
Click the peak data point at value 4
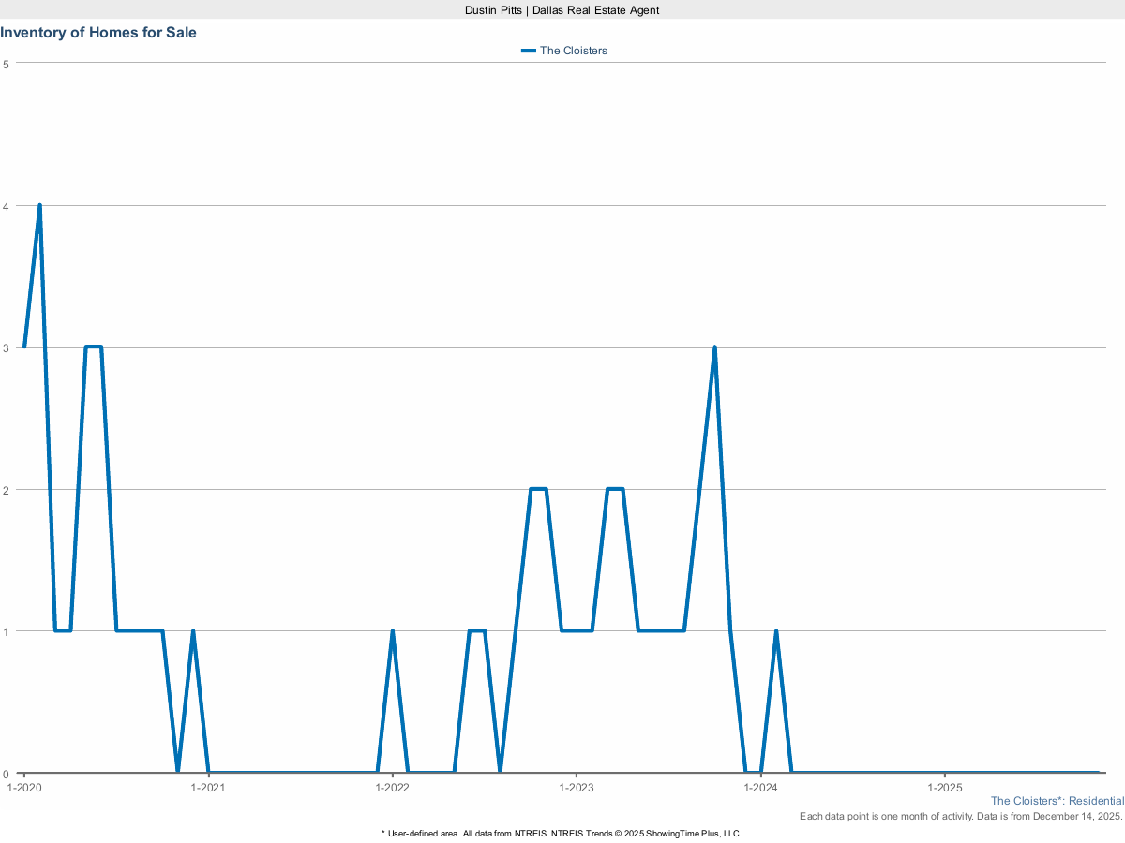39,205
